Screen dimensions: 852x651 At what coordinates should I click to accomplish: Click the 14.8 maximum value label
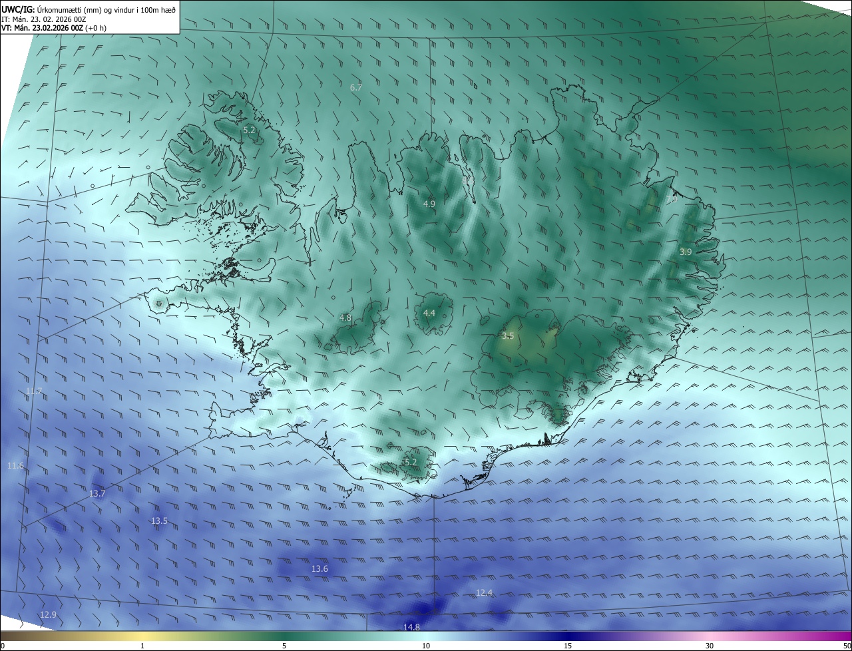coord(412,627)
